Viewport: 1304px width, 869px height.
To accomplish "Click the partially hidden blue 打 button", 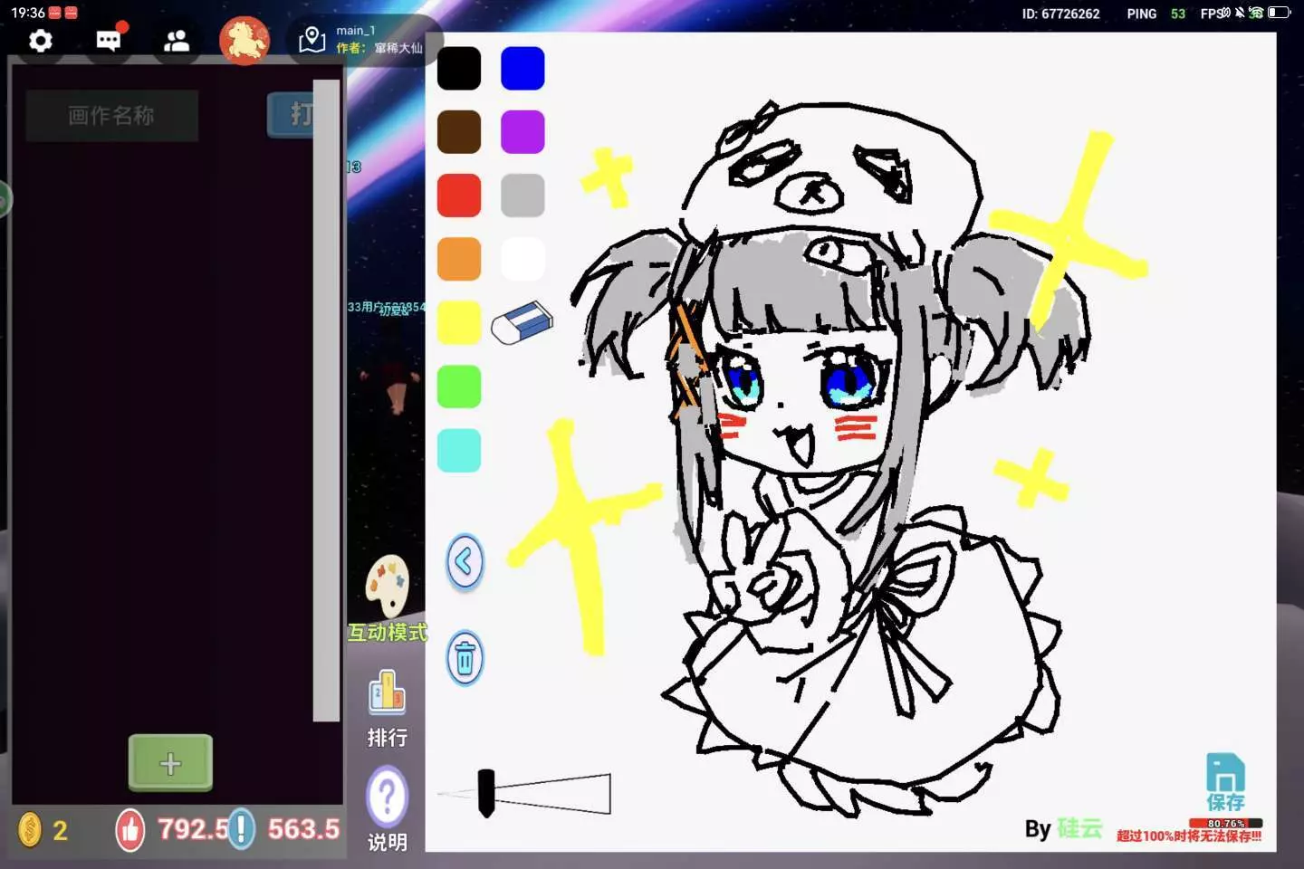I will click(291, 115).
